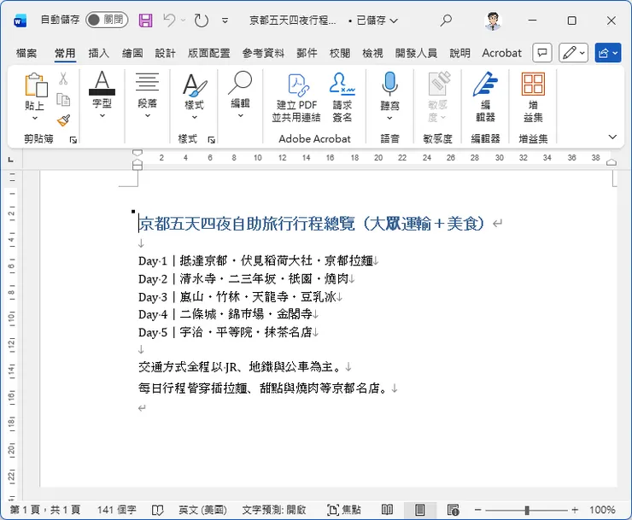Click the Cut scissors icon
Screen dimensions: 632x520
(63, 79)
